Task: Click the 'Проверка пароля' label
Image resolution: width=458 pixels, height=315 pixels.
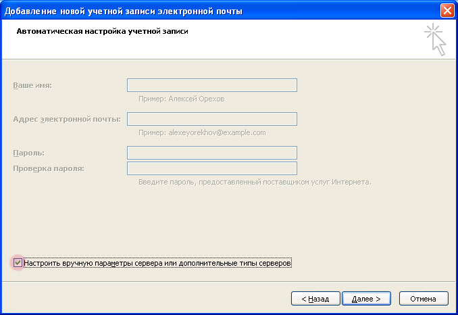Action: (x=48, y=168)
